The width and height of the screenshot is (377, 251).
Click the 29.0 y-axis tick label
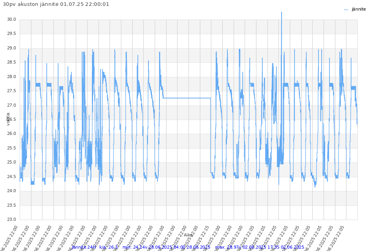(12, 48)
